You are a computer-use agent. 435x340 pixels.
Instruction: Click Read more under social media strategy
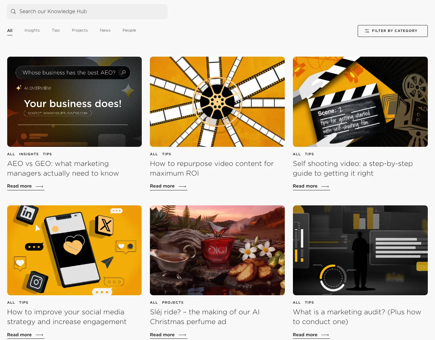[x=25, y=335]
